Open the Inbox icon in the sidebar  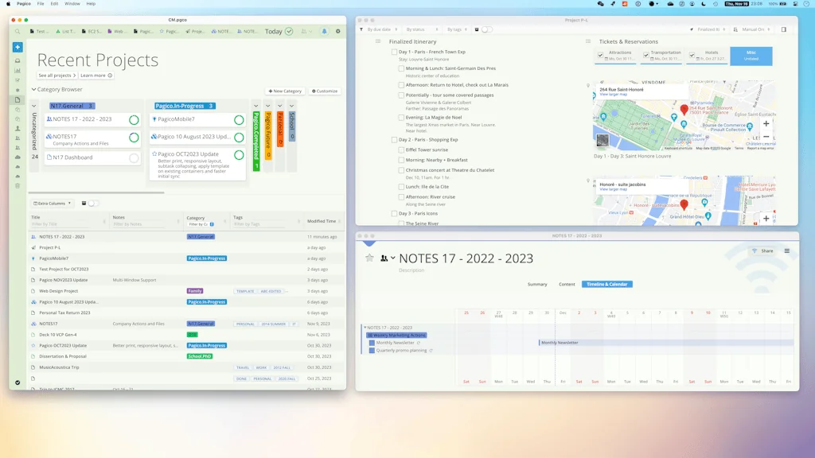pyautogui.click(x=18, y=60)
